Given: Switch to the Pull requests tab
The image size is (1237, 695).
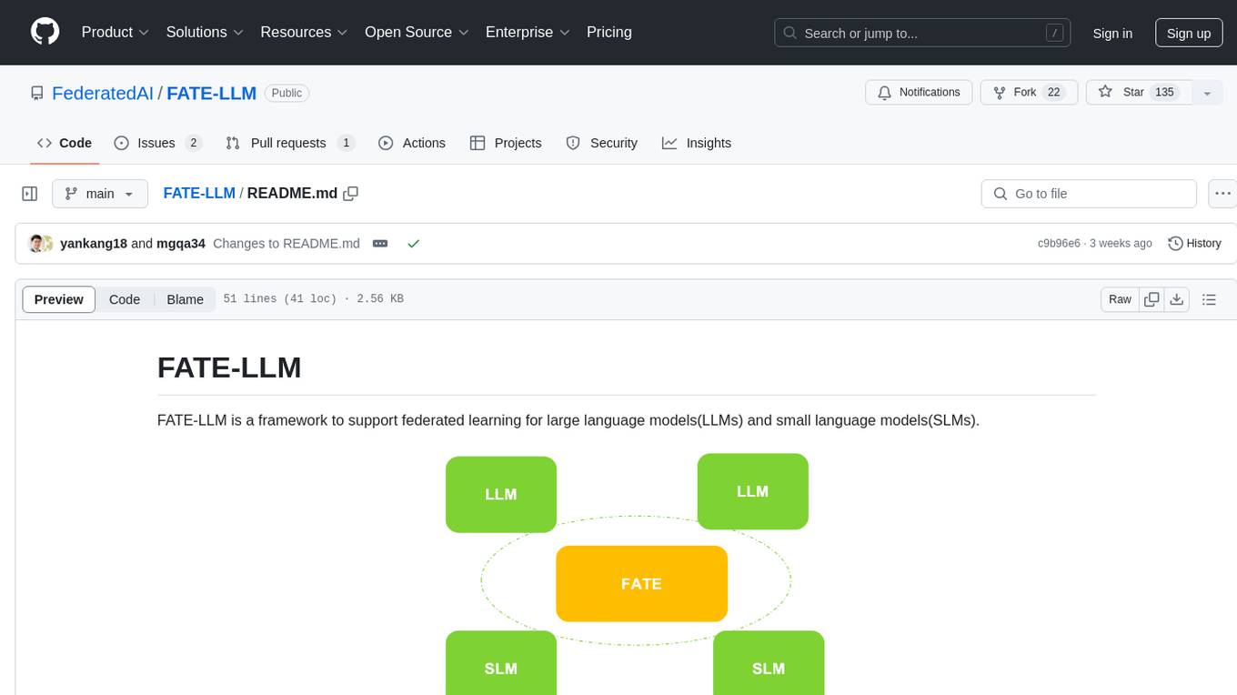Looking at the screenshot, I should (x=289, y=143).
